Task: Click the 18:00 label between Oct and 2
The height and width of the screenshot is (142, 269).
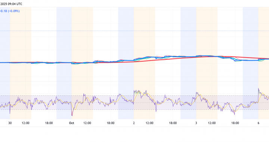Action: click(x=111, y=123)
